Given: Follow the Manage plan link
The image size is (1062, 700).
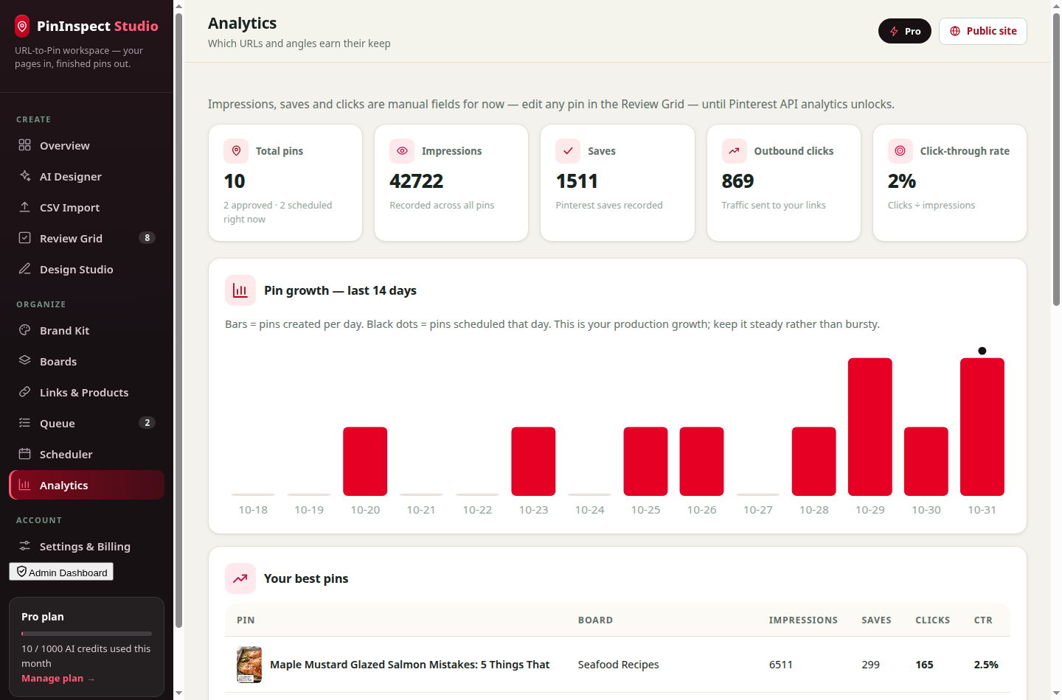Looking at the screenshot, I should [x=58, y=679].
